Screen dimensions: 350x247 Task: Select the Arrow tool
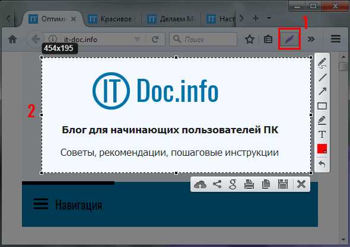pyautogui.click(x=322, y=91)
